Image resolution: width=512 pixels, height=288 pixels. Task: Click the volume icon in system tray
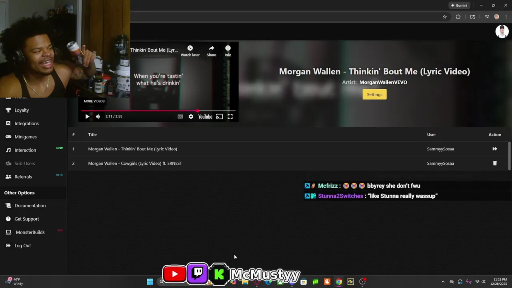484,282
